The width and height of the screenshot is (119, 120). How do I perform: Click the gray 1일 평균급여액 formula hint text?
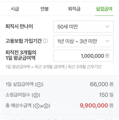pos(53,67)
